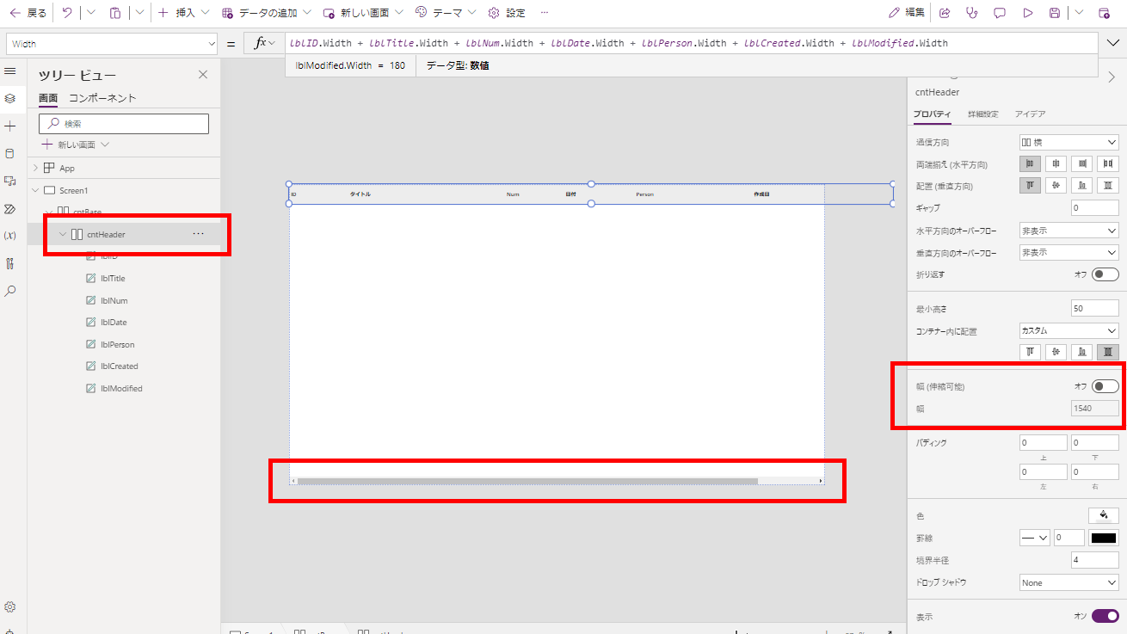Click the 戻る back button
This screenshot has width=1127, height=634.
(x=22, y=12)
